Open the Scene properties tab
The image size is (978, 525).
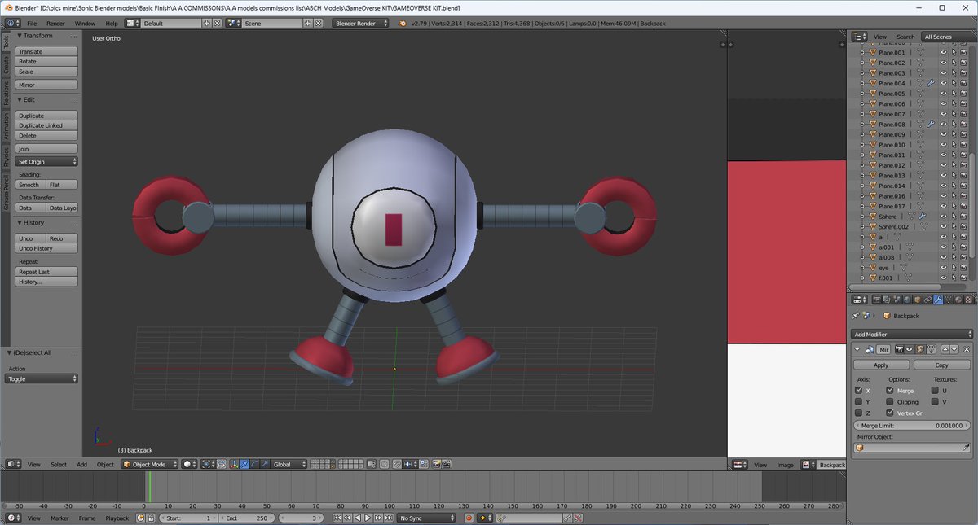tap(897, 300)
